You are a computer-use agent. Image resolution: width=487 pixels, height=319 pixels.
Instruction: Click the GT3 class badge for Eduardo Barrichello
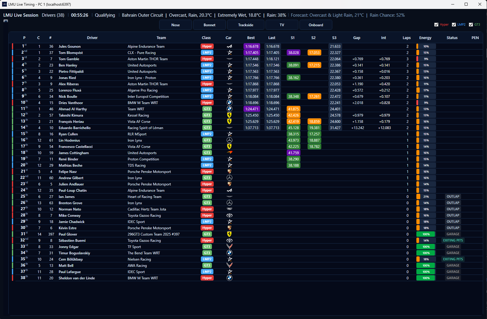click(207, 128)
